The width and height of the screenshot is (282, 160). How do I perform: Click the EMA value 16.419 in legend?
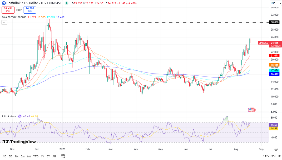pos(60,17)
